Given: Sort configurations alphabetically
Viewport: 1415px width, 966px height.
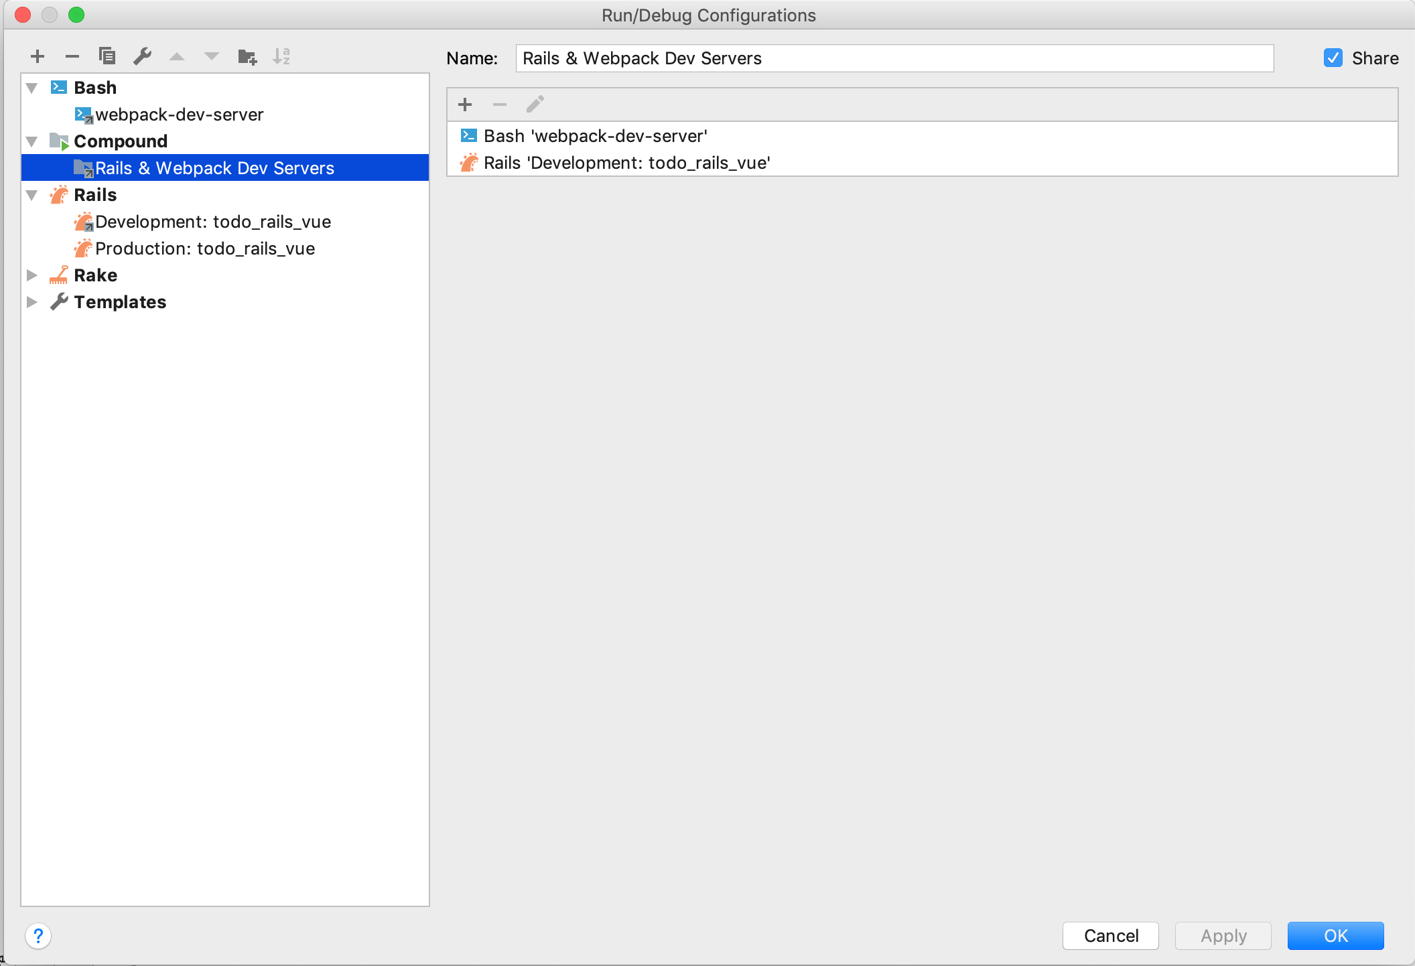Looking at the screenshot, I should pos(283,56).
